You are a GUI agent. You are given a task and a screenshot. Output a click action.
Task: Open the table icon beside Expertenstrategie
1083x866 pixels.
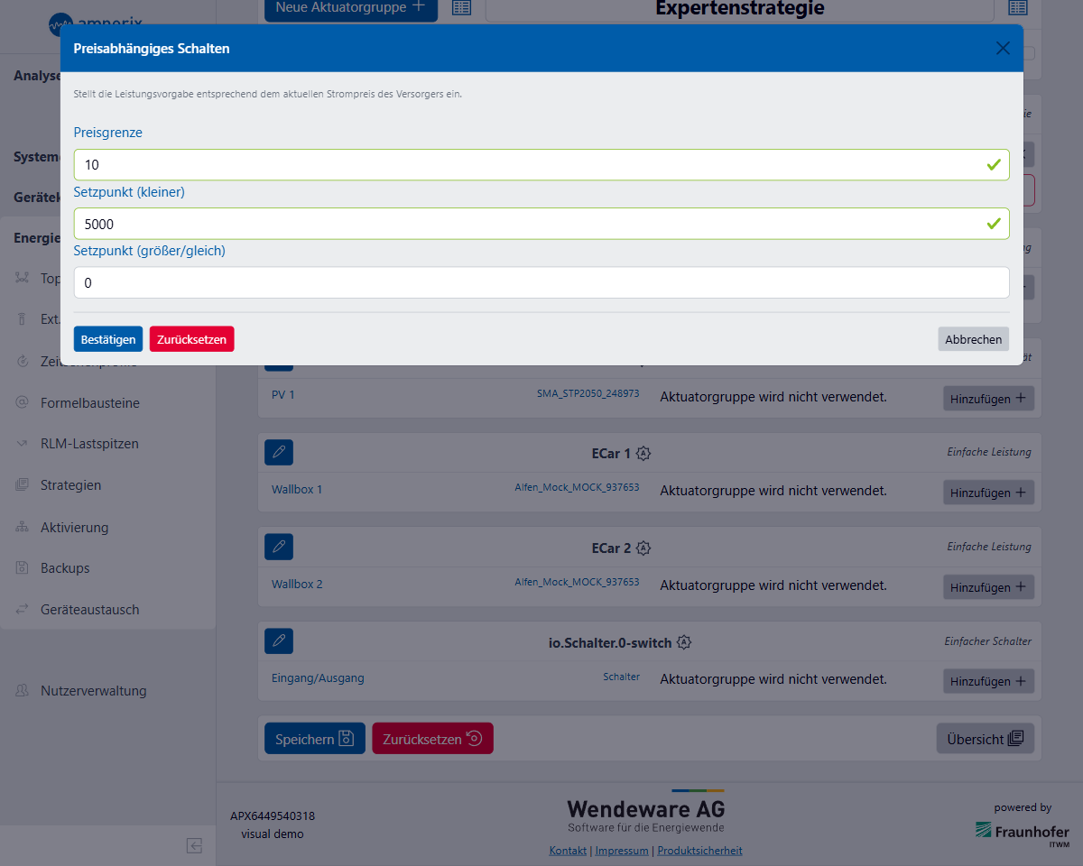point(1017,8)
